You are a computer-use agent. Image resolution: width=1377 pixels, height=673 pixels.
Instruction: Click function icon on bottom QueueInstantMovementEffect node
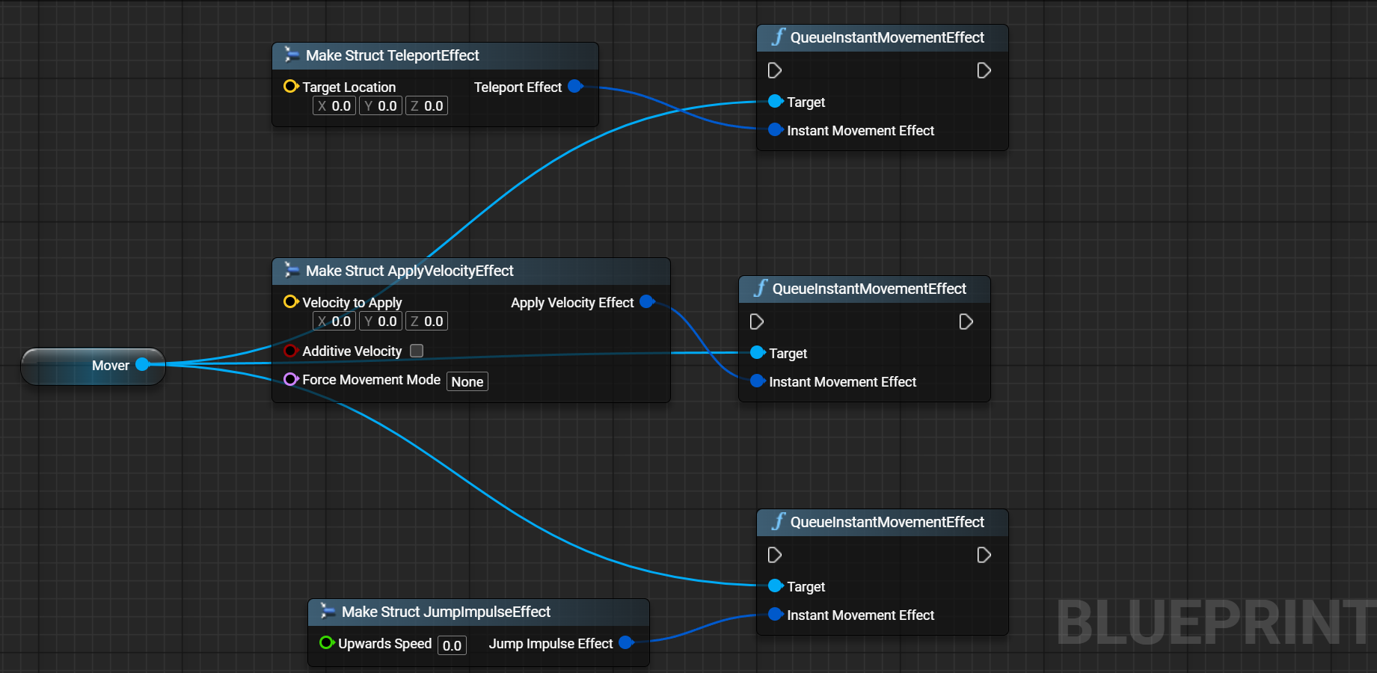coord(779,521)
